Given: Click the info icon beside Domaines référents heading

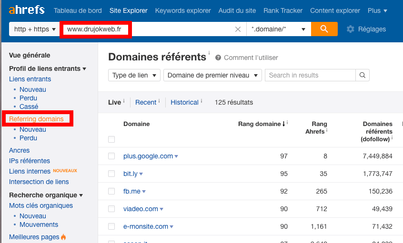Looking at the screenshot, I should coord(209,53).
